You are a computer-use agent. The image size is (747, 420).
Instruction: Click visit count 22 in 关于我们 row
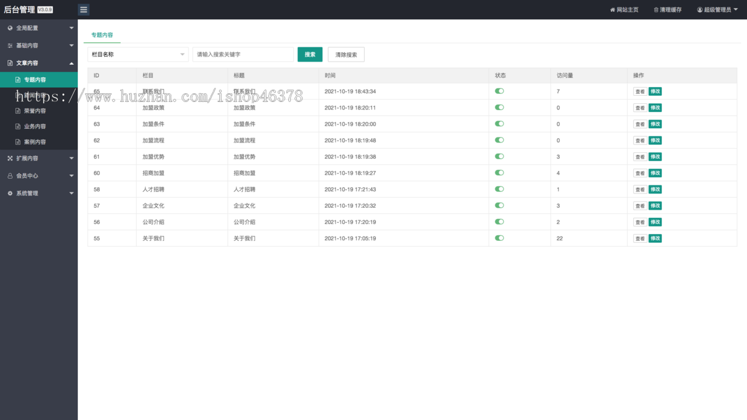coord(560,238)
